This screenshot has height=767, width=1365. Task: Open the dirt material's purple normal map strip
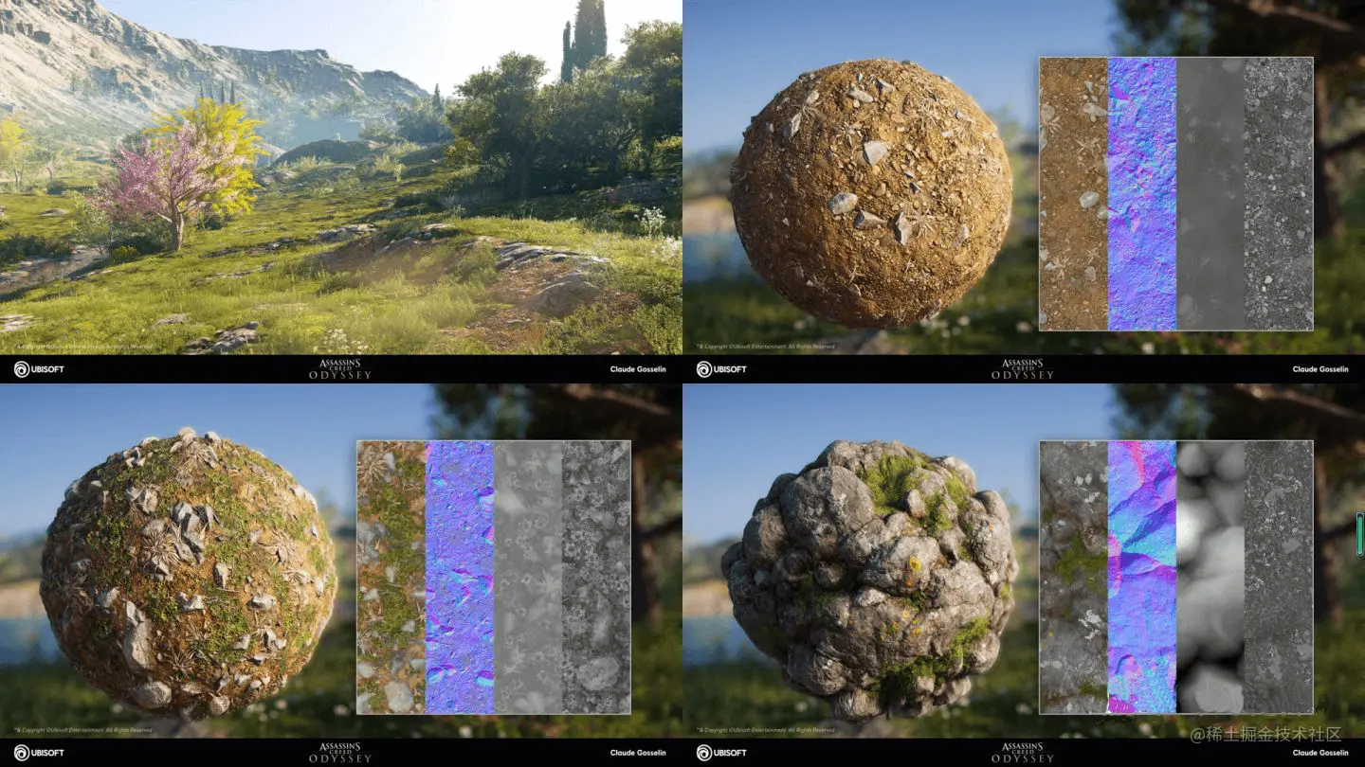tap(1142, 194)
